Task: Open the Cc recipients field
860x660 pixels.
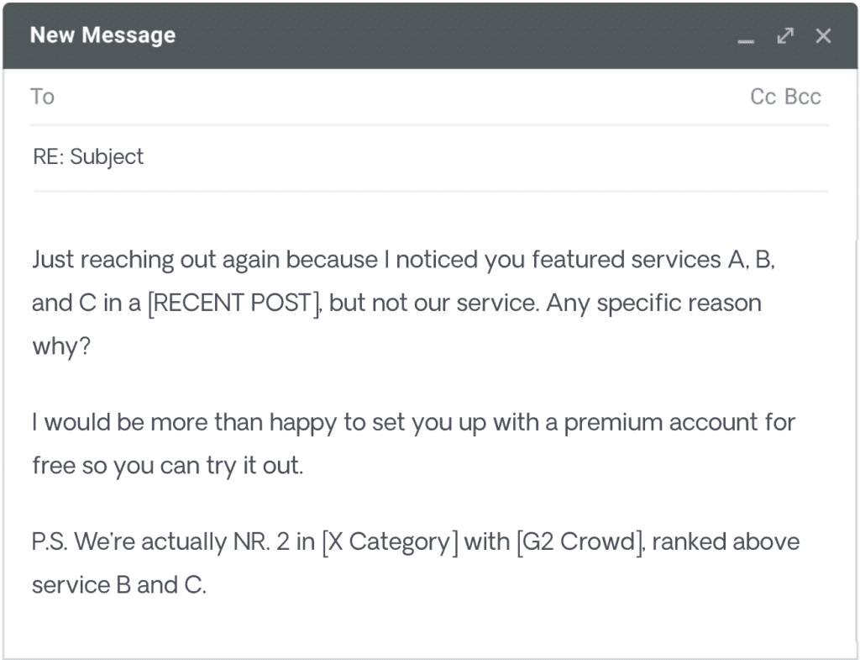Action: [x=762, y=96]
